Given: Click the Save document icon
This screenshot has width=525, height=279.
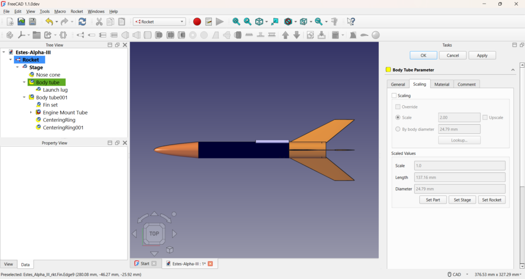Looking at the screenshot, I should point(32,22).
